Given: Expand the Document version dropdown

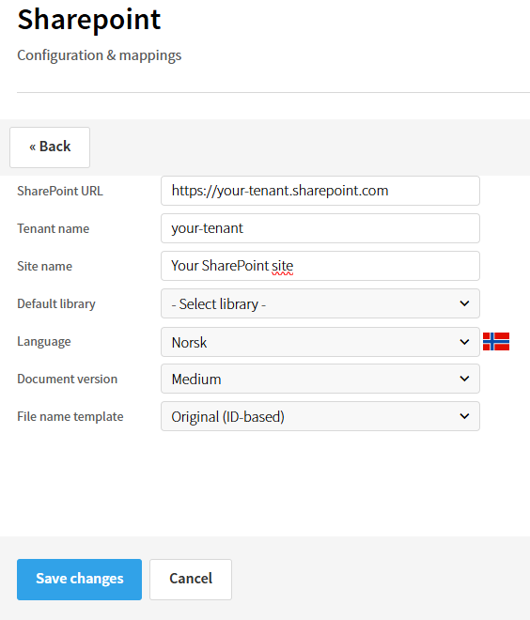Looking at the screenshot, I should pos(320,379).
